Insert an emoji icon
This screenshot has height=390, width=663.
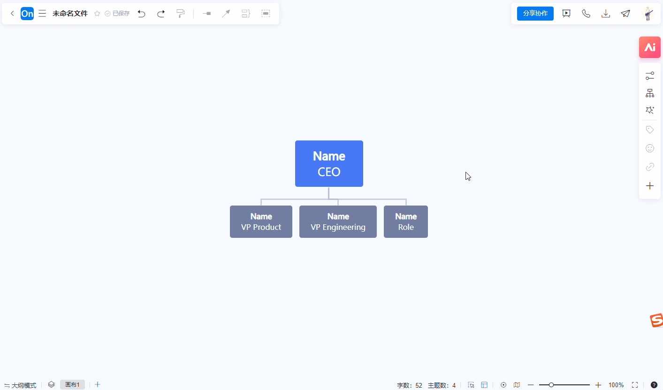(x=650, y=148)
